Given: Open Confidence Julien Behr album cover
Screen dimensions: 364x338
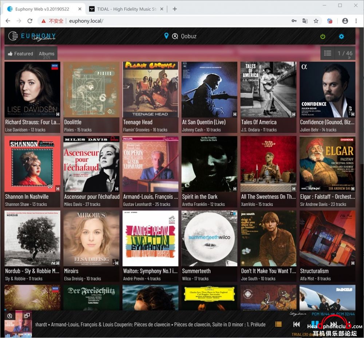Looking at the screenshot, I should coord(327,90).
